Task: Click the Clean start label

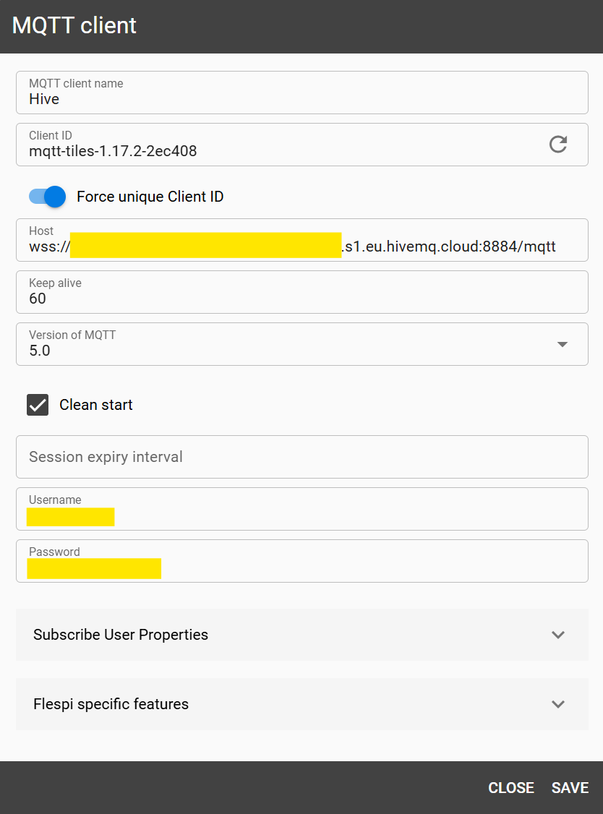Action: point(95,405)
